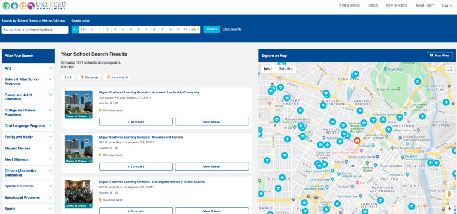Click the Street View pegman icon
The height and width of the screenshot is (214, 457).
click(449, 193)
